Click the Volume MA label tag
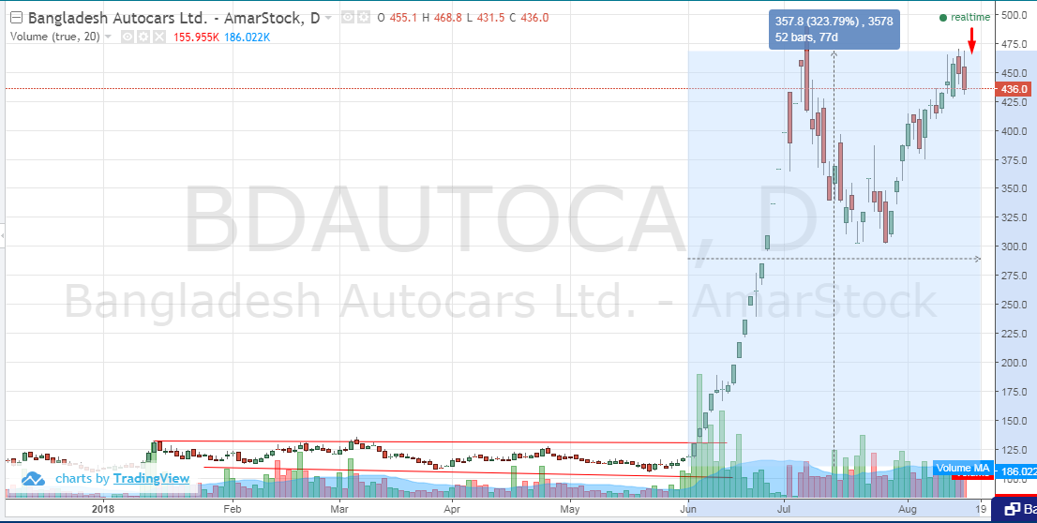Image resolution: width=1037 pixels, height=523 pixels. coord(962,468)
